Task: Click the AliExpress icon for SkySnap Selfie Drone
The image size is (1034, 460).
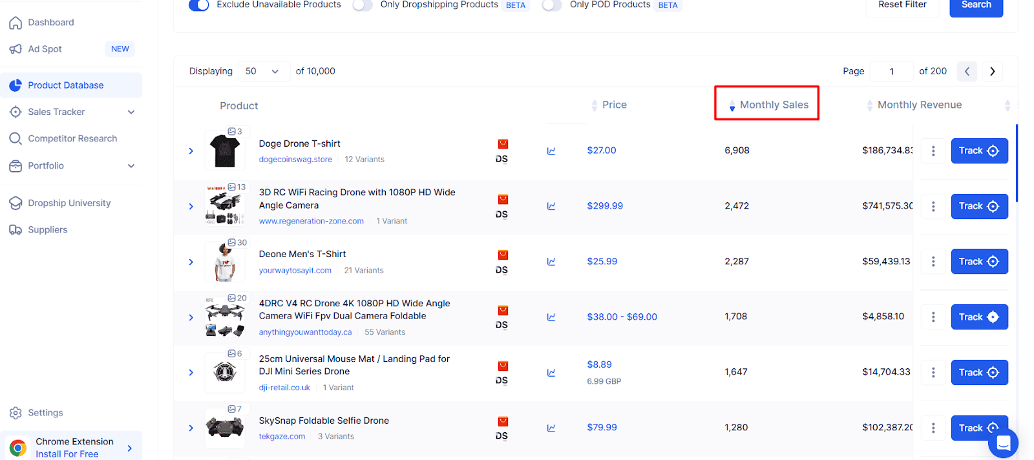Action: [x=503, y=422]
